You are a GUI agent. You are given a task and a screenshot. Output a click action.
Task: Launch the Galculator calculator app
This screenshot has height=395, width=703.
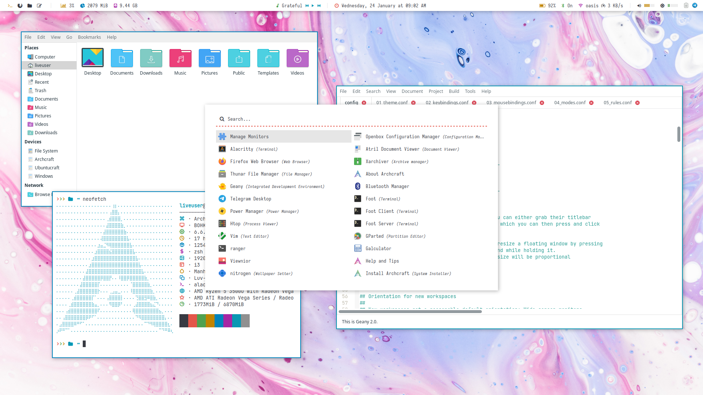[x=378, y=248]
